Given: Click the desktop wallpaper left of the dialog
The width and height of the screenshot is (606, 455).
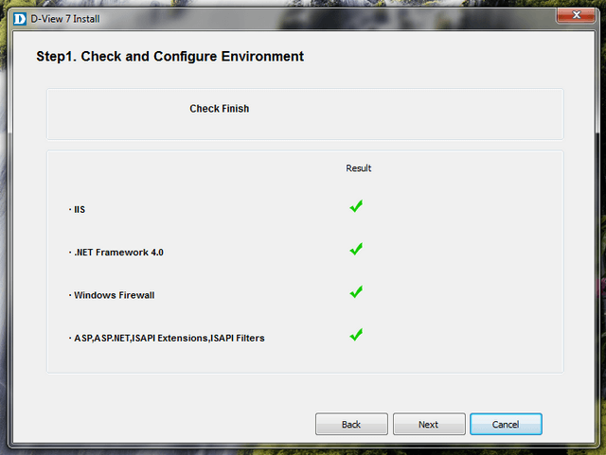Looking at the screenshot, I should (4, 236).
